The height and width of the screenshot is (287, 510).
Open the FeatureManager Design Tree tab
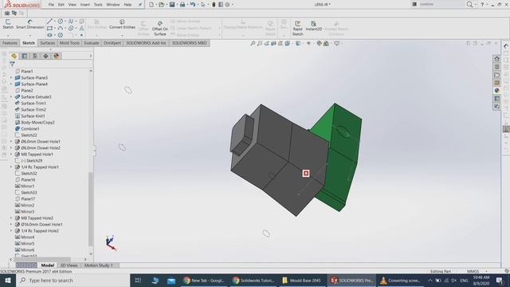point(14,56)
